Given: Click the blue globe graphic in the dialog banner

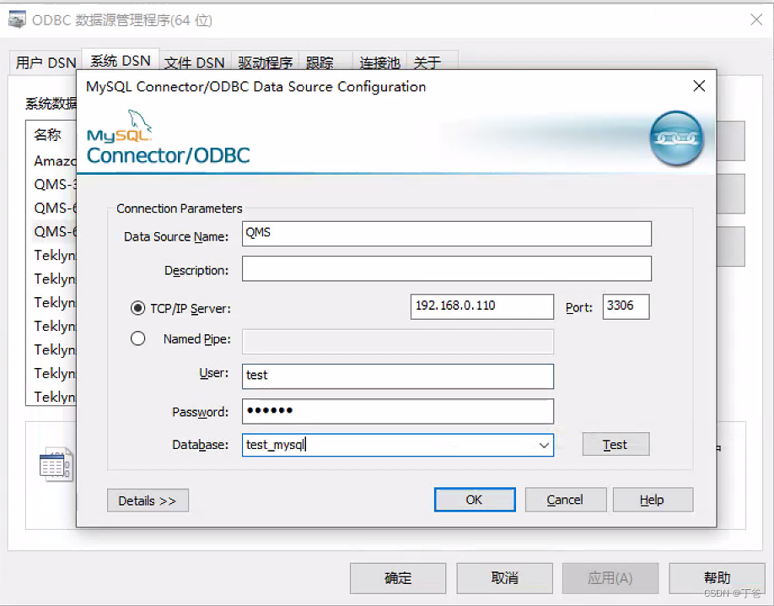Looking at the screenshot, I should (x=675, y=139).
